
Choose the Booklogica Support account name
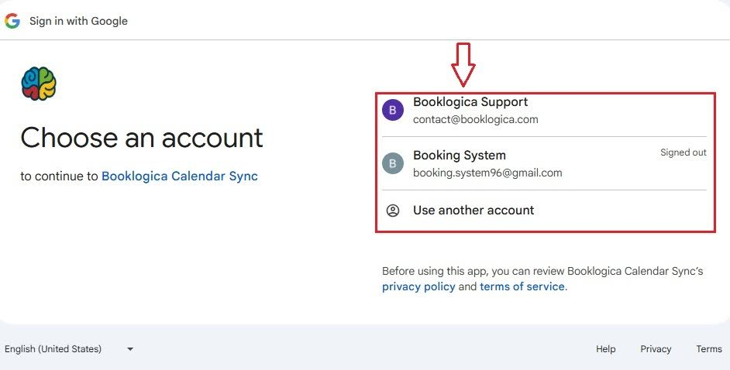tap(470, 102)
